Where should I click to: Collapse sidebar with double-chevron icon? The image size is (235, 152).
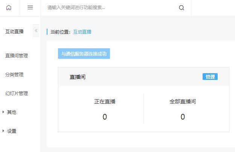[36, 31]
